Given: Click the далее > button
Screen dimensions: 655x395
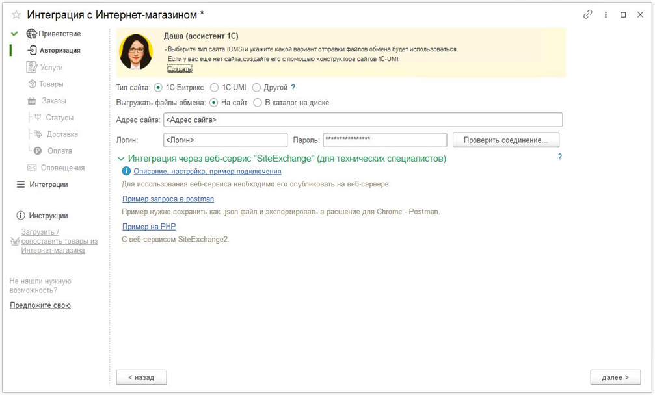Looking at the screenshot, I should [615, 377].
